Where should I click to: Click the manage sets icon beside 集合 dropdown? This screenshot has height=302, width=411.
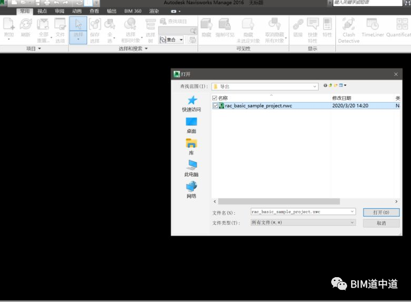click(192, 40)
